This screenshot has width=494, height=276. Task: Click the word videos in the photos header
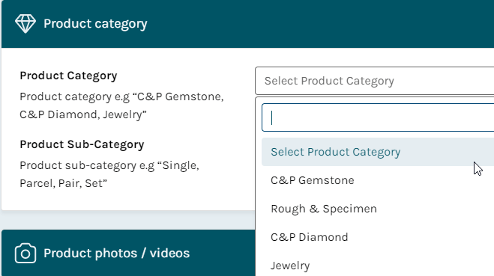169,253
